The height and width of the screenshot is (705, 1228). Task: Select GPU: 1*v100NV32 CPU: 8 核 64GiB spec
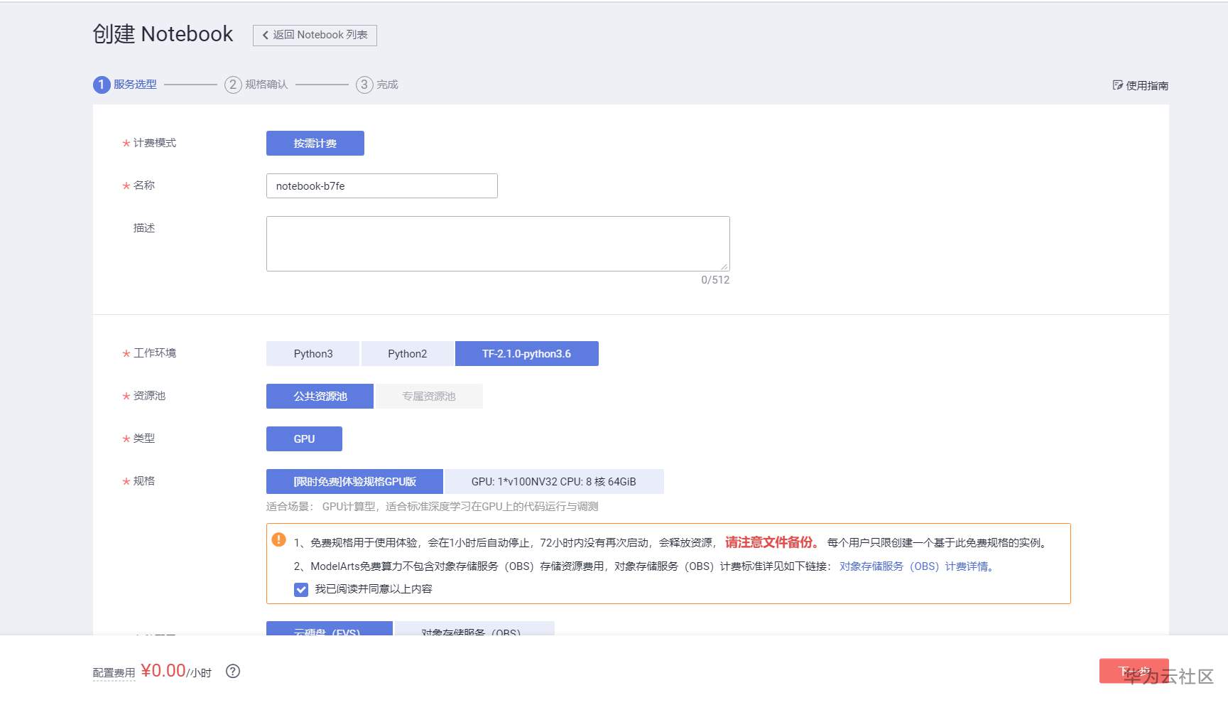point(554,481)
